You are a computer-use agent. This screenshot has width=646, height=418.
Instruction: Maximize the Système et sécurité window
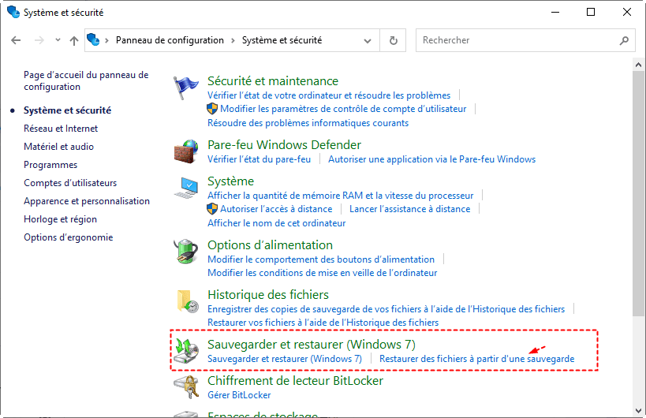click(x=591, y=12)
